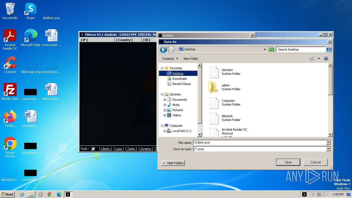352x198 pixels.
Task: Open recent locations dropdown next to navigation arrows
Action: click(176, 50)
